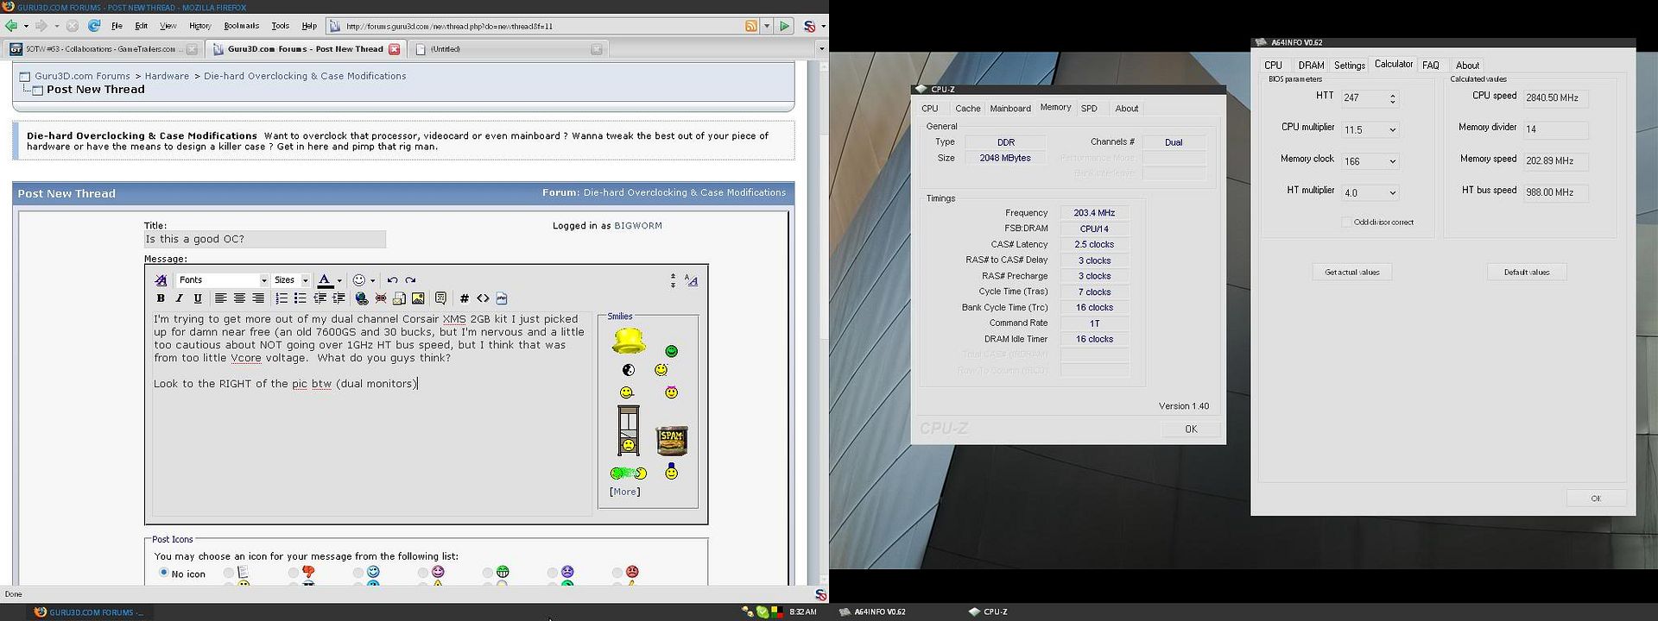Remove link using unlink icon

[381, 298]
